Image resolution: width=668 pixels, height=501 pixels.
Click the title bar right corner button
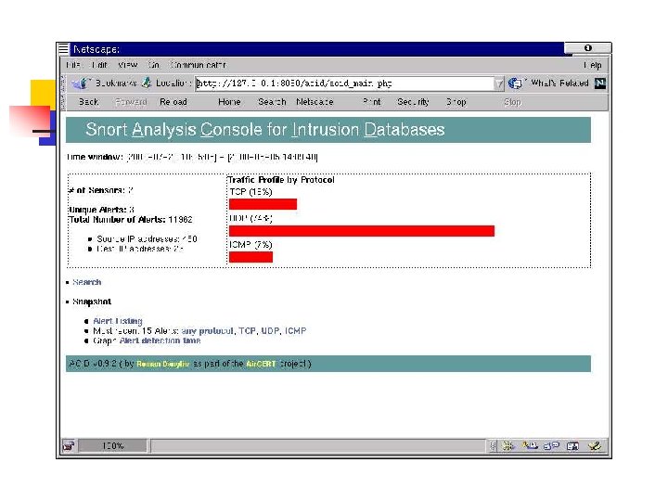pos(588,47)
